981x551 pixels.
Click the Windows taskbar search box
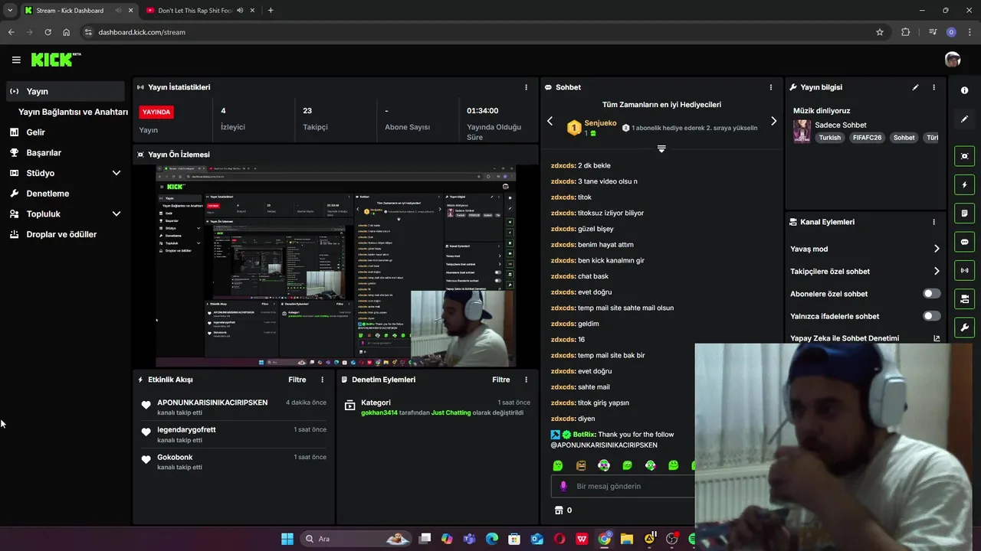[x=356, y=539]
